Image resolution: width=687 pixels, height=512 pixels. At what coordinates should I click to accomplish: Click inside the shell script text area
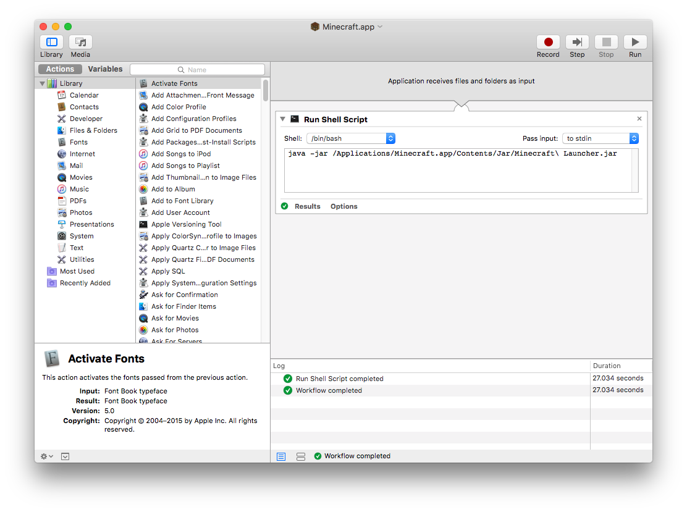tap(461, 170)
